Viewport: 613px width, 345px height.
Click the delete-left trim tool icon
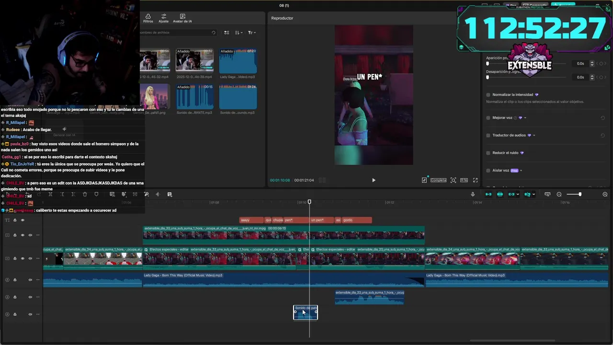coord(62,194)
